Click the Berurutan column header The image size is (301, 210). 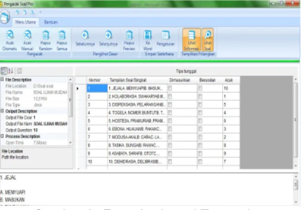(210, 80)
